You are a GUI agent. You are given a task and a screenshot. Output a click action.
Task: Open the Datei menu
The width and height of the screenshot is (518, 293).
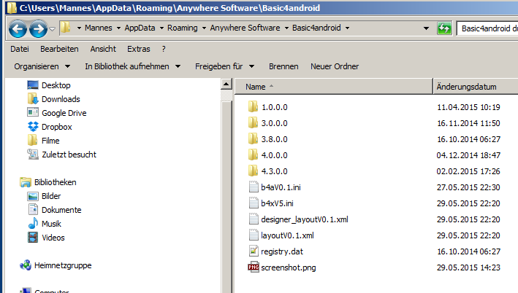(20, 49)
